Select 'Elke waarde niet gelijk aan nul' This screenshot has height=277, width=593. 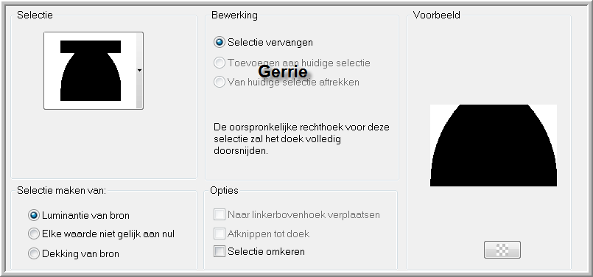34,234
